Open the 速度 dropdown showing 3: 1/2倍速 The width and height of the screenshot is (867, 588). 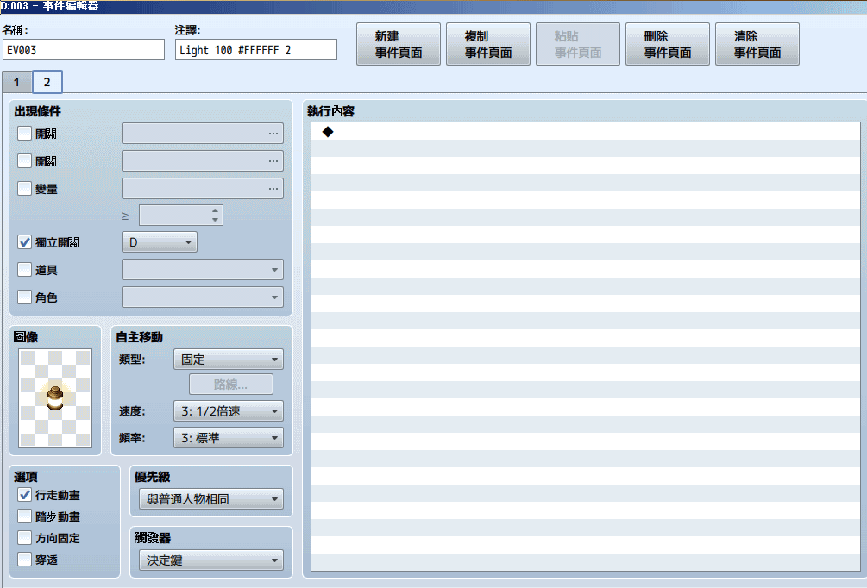pos(229,411)
